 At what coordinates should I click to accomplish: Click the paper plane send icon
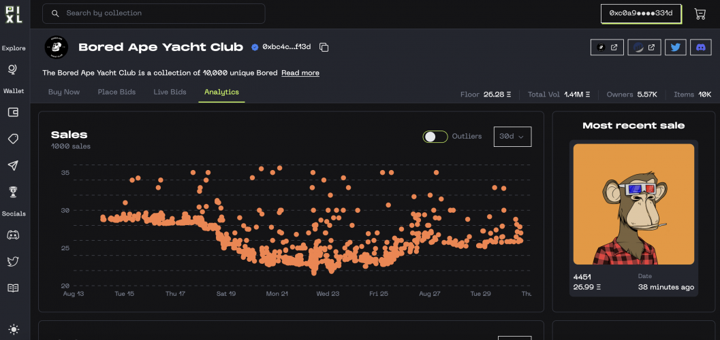point(13,165)
